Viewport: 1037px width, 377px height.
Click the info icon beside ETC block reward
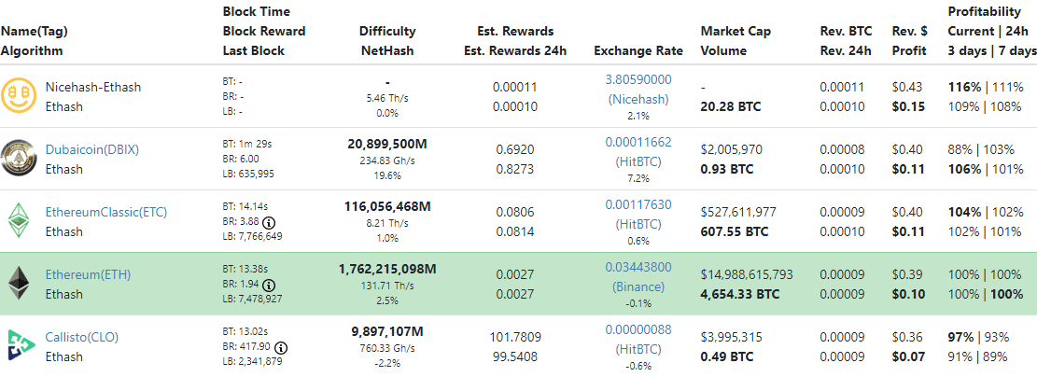click(269, 223)
